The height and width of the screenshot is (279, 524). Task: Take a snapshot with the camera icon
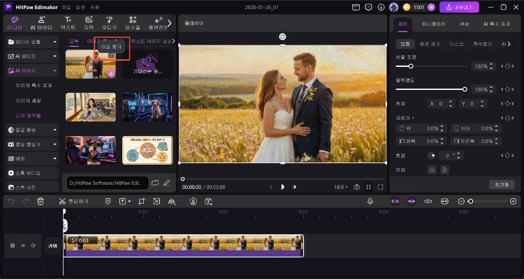point(356,187)
